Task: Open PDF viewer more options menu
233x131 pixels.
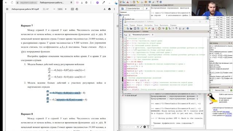Action: [x=114, y=9]
